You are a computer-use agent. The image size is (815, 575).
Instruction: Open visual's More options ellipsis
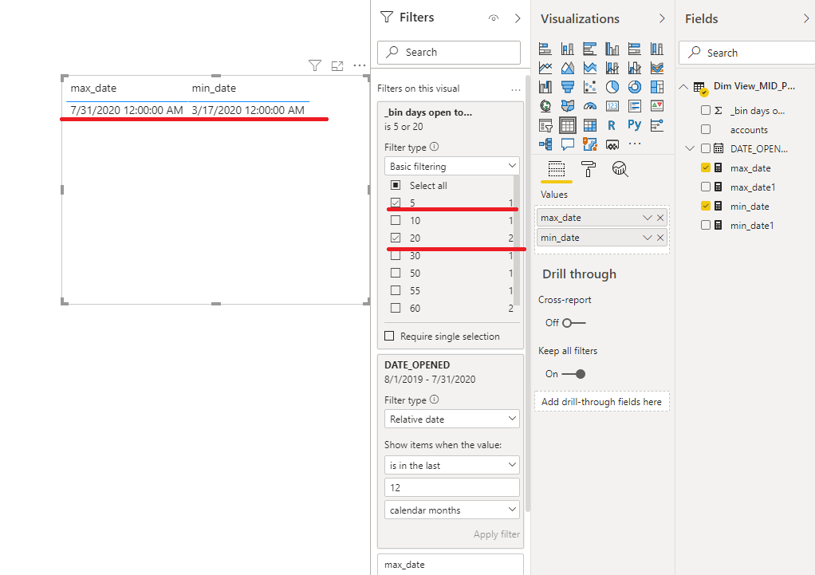click(360, 65)
